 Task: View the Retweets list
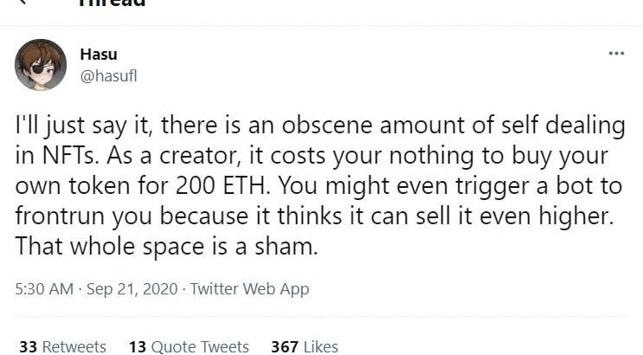pos(74,346)
